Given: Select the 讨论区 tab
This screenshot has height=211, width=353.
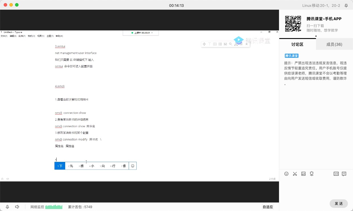Looking at the screenshot, I should [297, 44].
